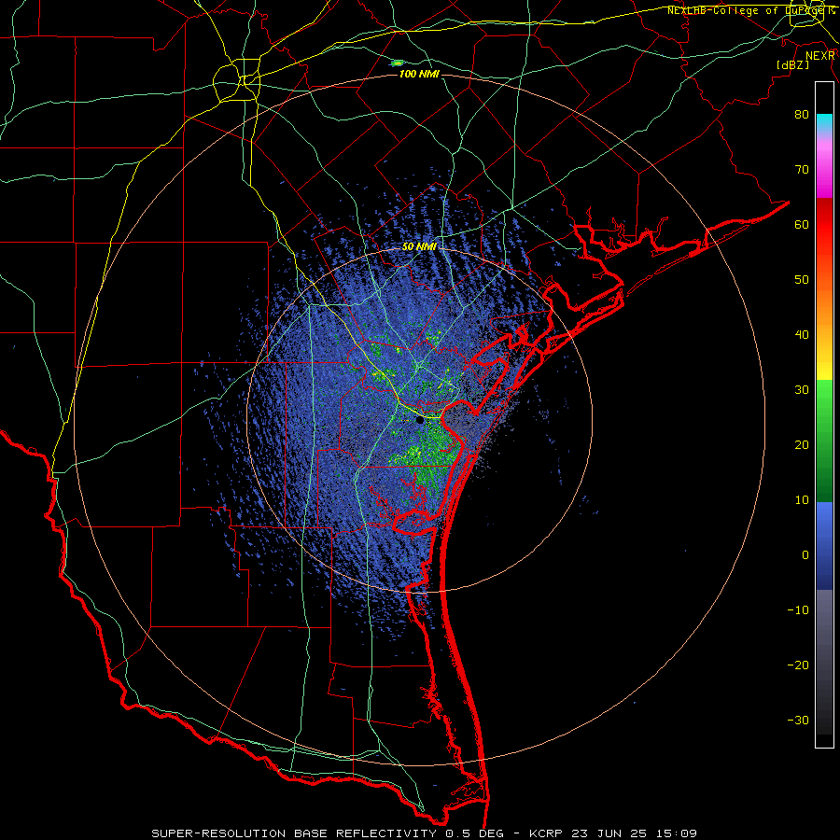840x840 pixels.
Task: Click the cyan segment of the color bar
Action: [824, 121]
